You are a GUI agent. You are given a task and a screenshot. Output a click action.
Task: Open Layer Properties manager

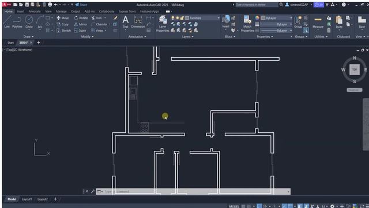(163, 24)
